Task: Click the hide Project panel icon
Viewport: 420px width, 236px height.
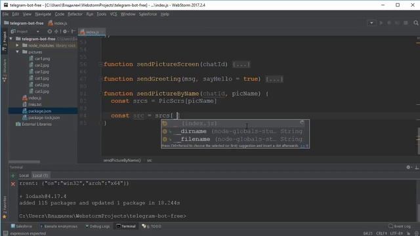Action: tap(73, 31)
